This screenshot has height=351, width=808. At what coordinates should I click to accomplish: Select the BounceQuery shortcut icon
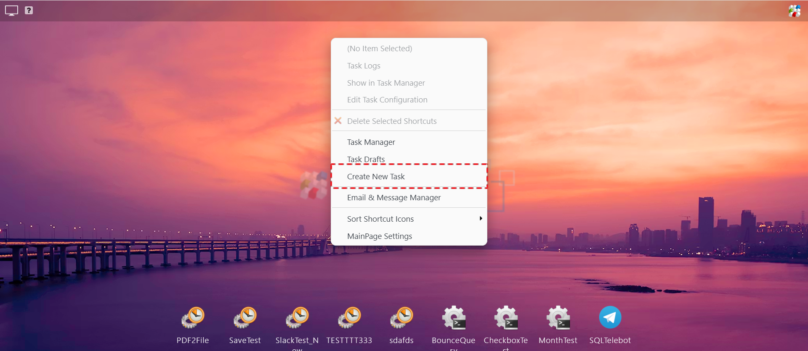pyautogui.click(x=454, y=318)
